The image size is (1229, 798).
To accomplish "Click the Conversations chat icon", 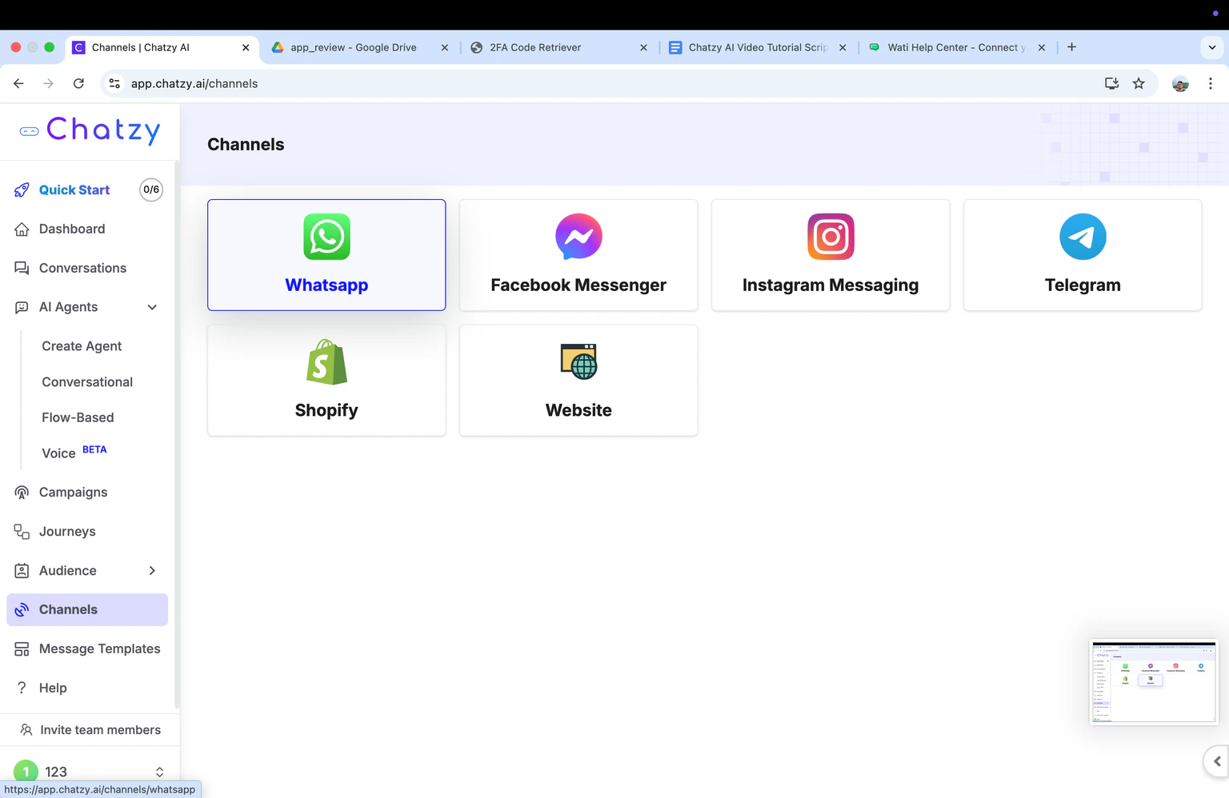I will click(x=22, y=268).
